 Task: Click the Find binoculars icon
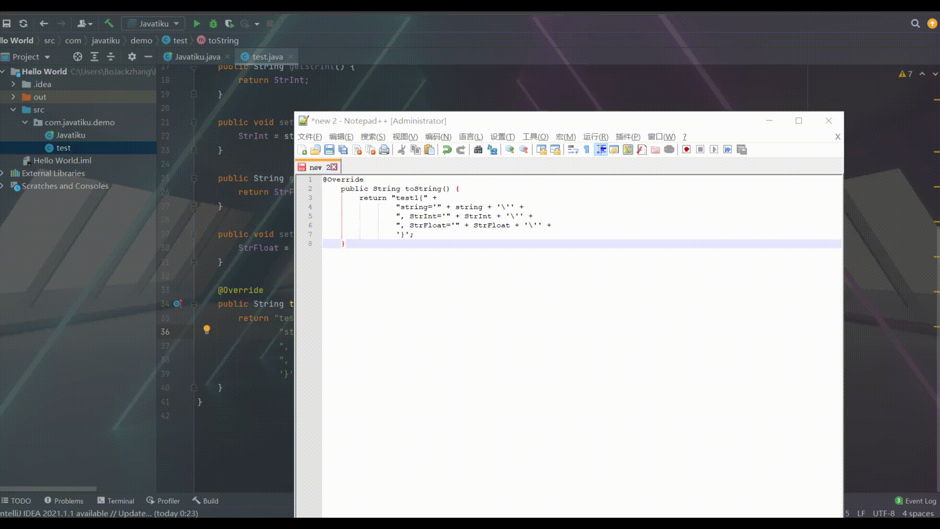[x=478, y=150]
